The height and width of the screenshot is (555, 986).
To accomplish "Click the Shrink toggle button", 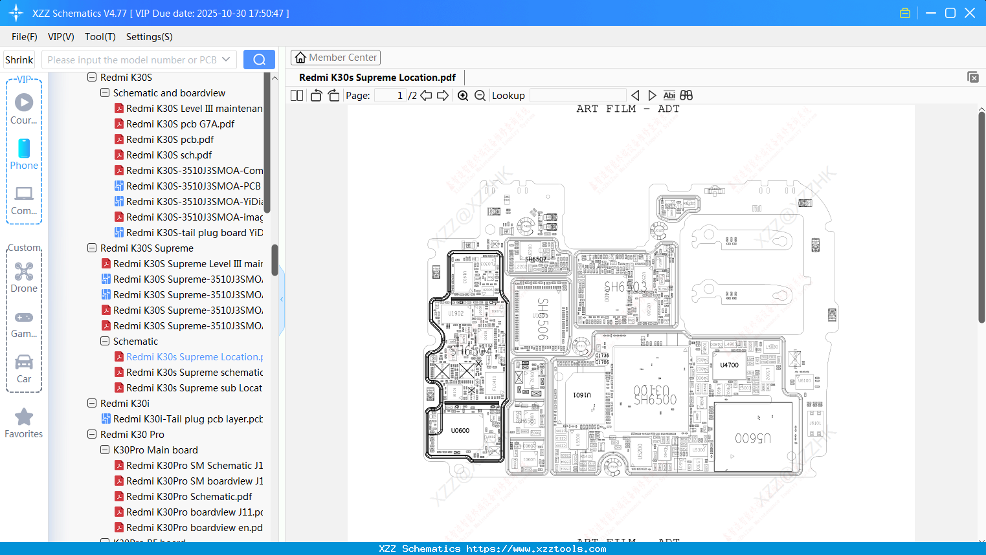I will point(19,59).
